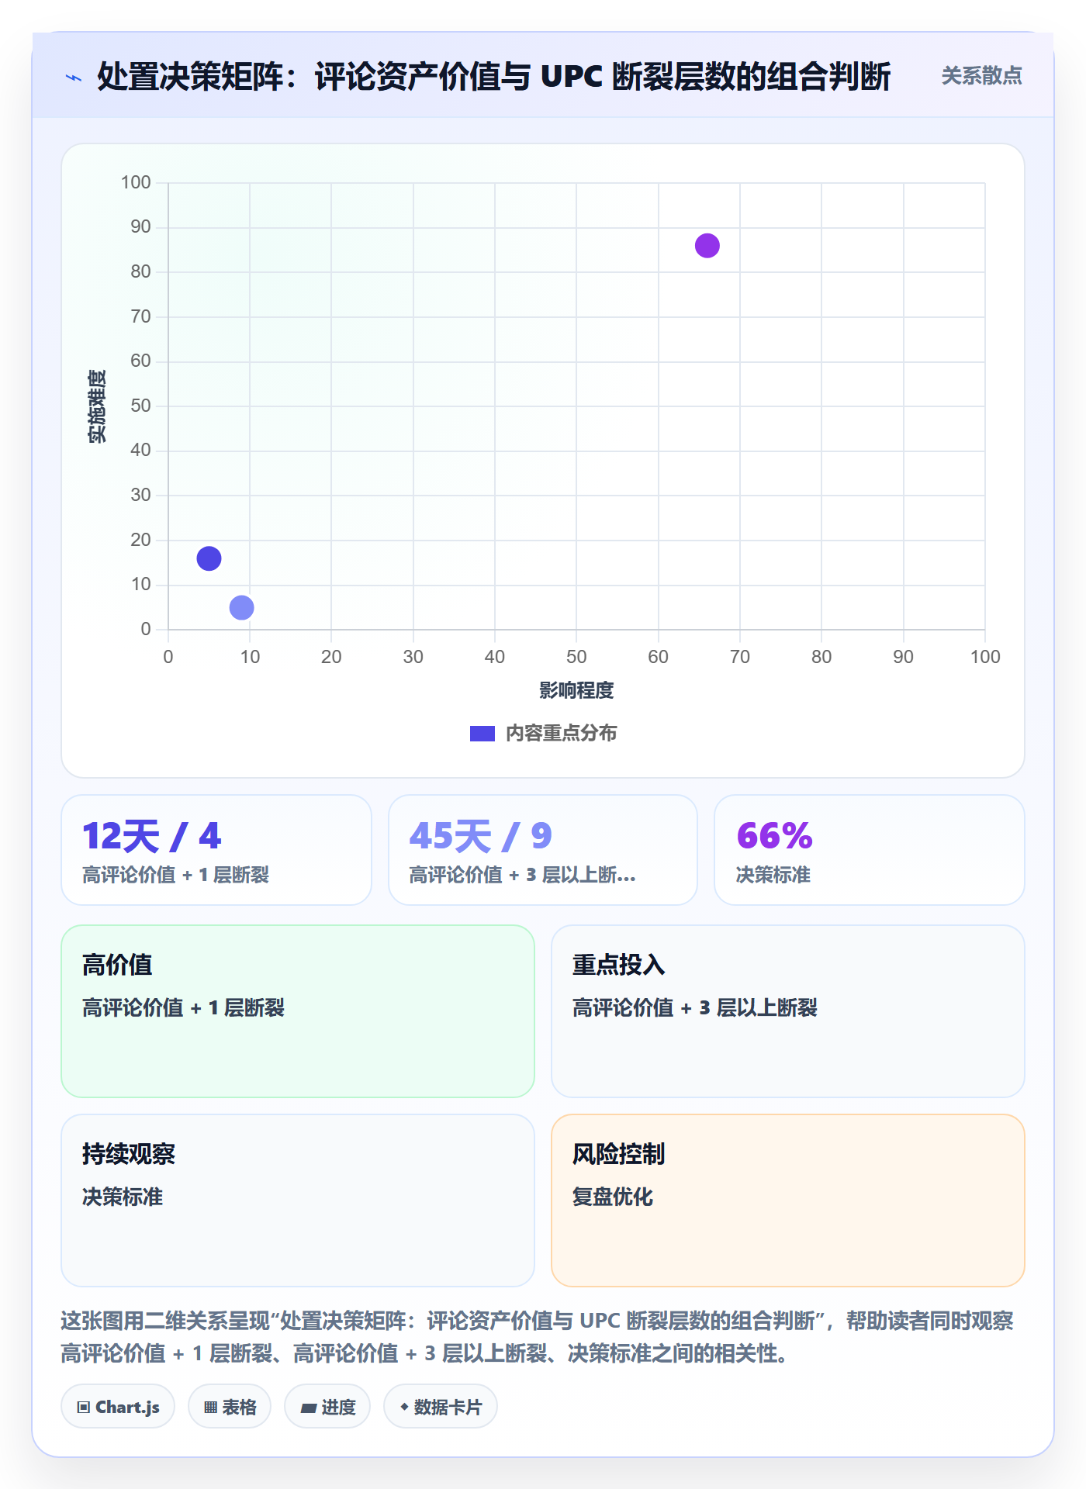This screenshot has height=1489, width=1086.
Task: Click the chart title 处置决策矩阵
Action: tap(494, 76)
